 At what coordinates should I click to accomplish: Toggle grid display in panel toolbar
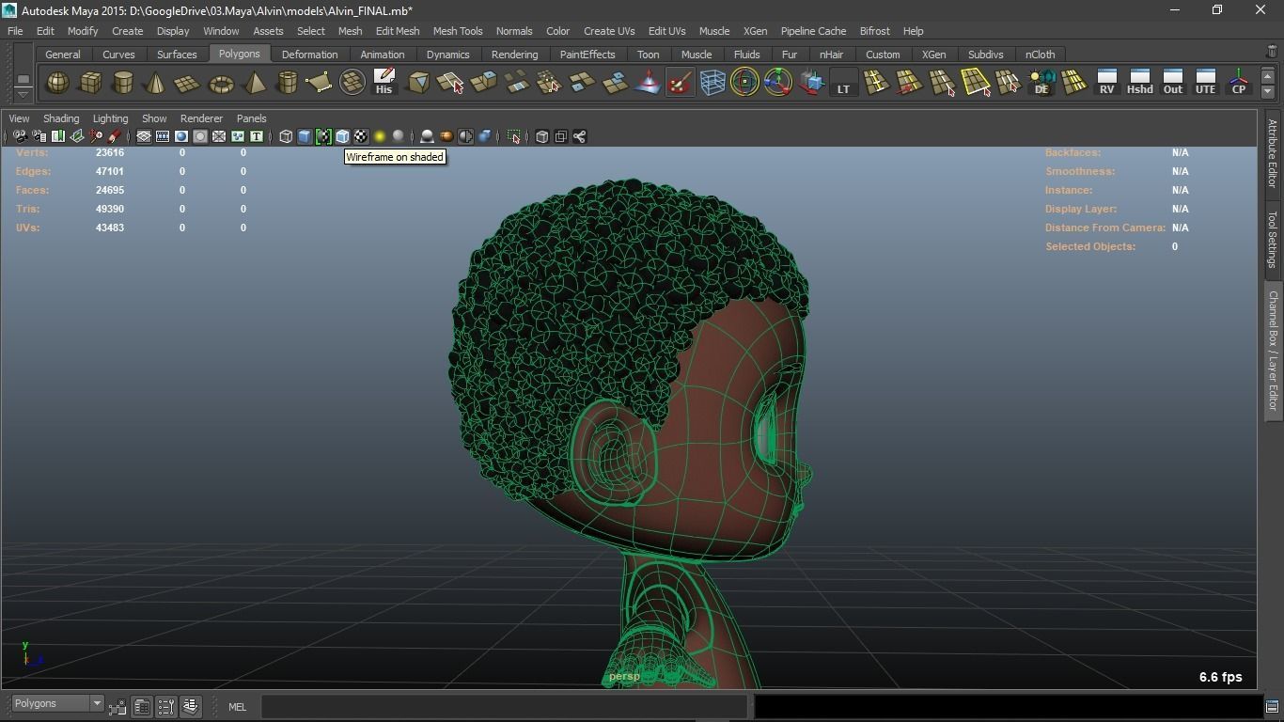144,136
